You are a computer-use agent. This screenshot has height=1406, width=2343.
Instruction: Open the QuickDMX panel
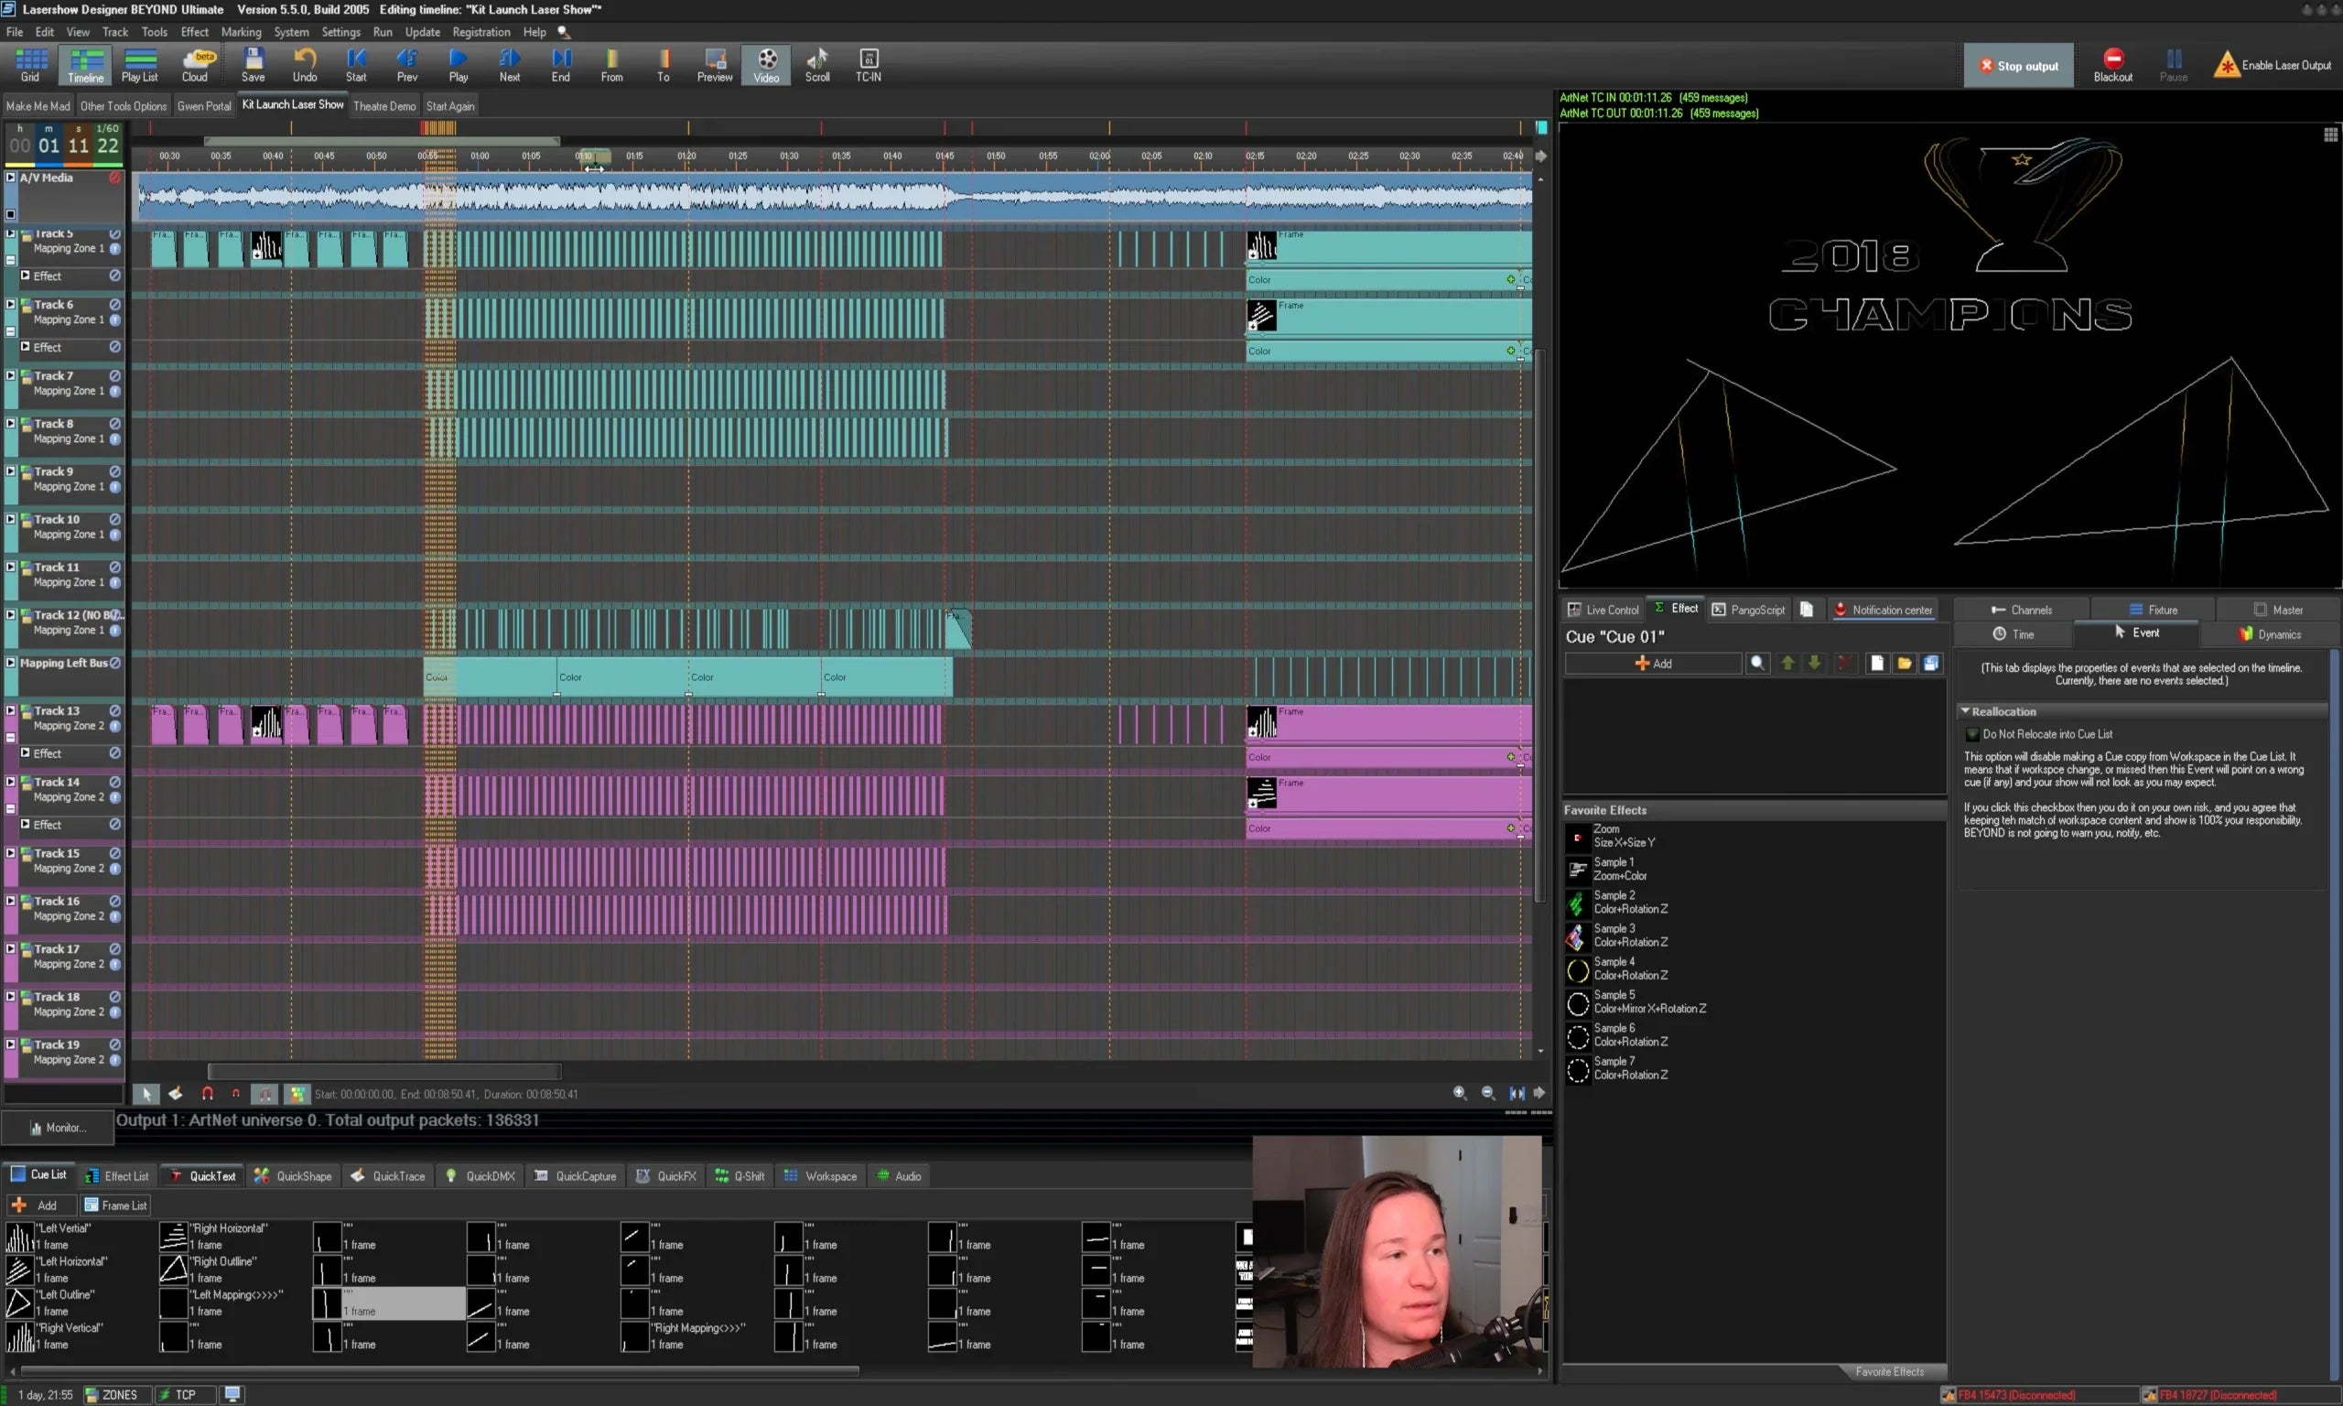coord(480,1174)
